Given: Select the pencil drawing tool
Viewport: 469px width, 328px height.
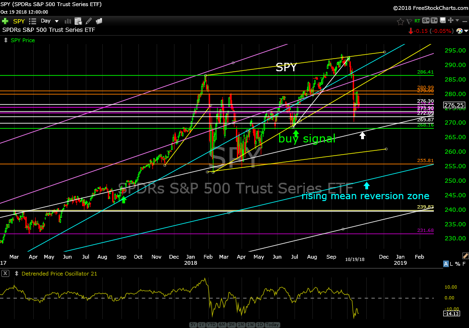Looking at the screenshot, I should click(89, 21).
